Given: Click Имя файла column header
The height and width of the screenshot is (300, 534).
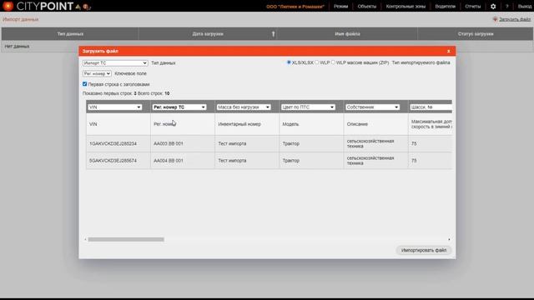Looking at the screenshot, I should [x=347, y=34].
